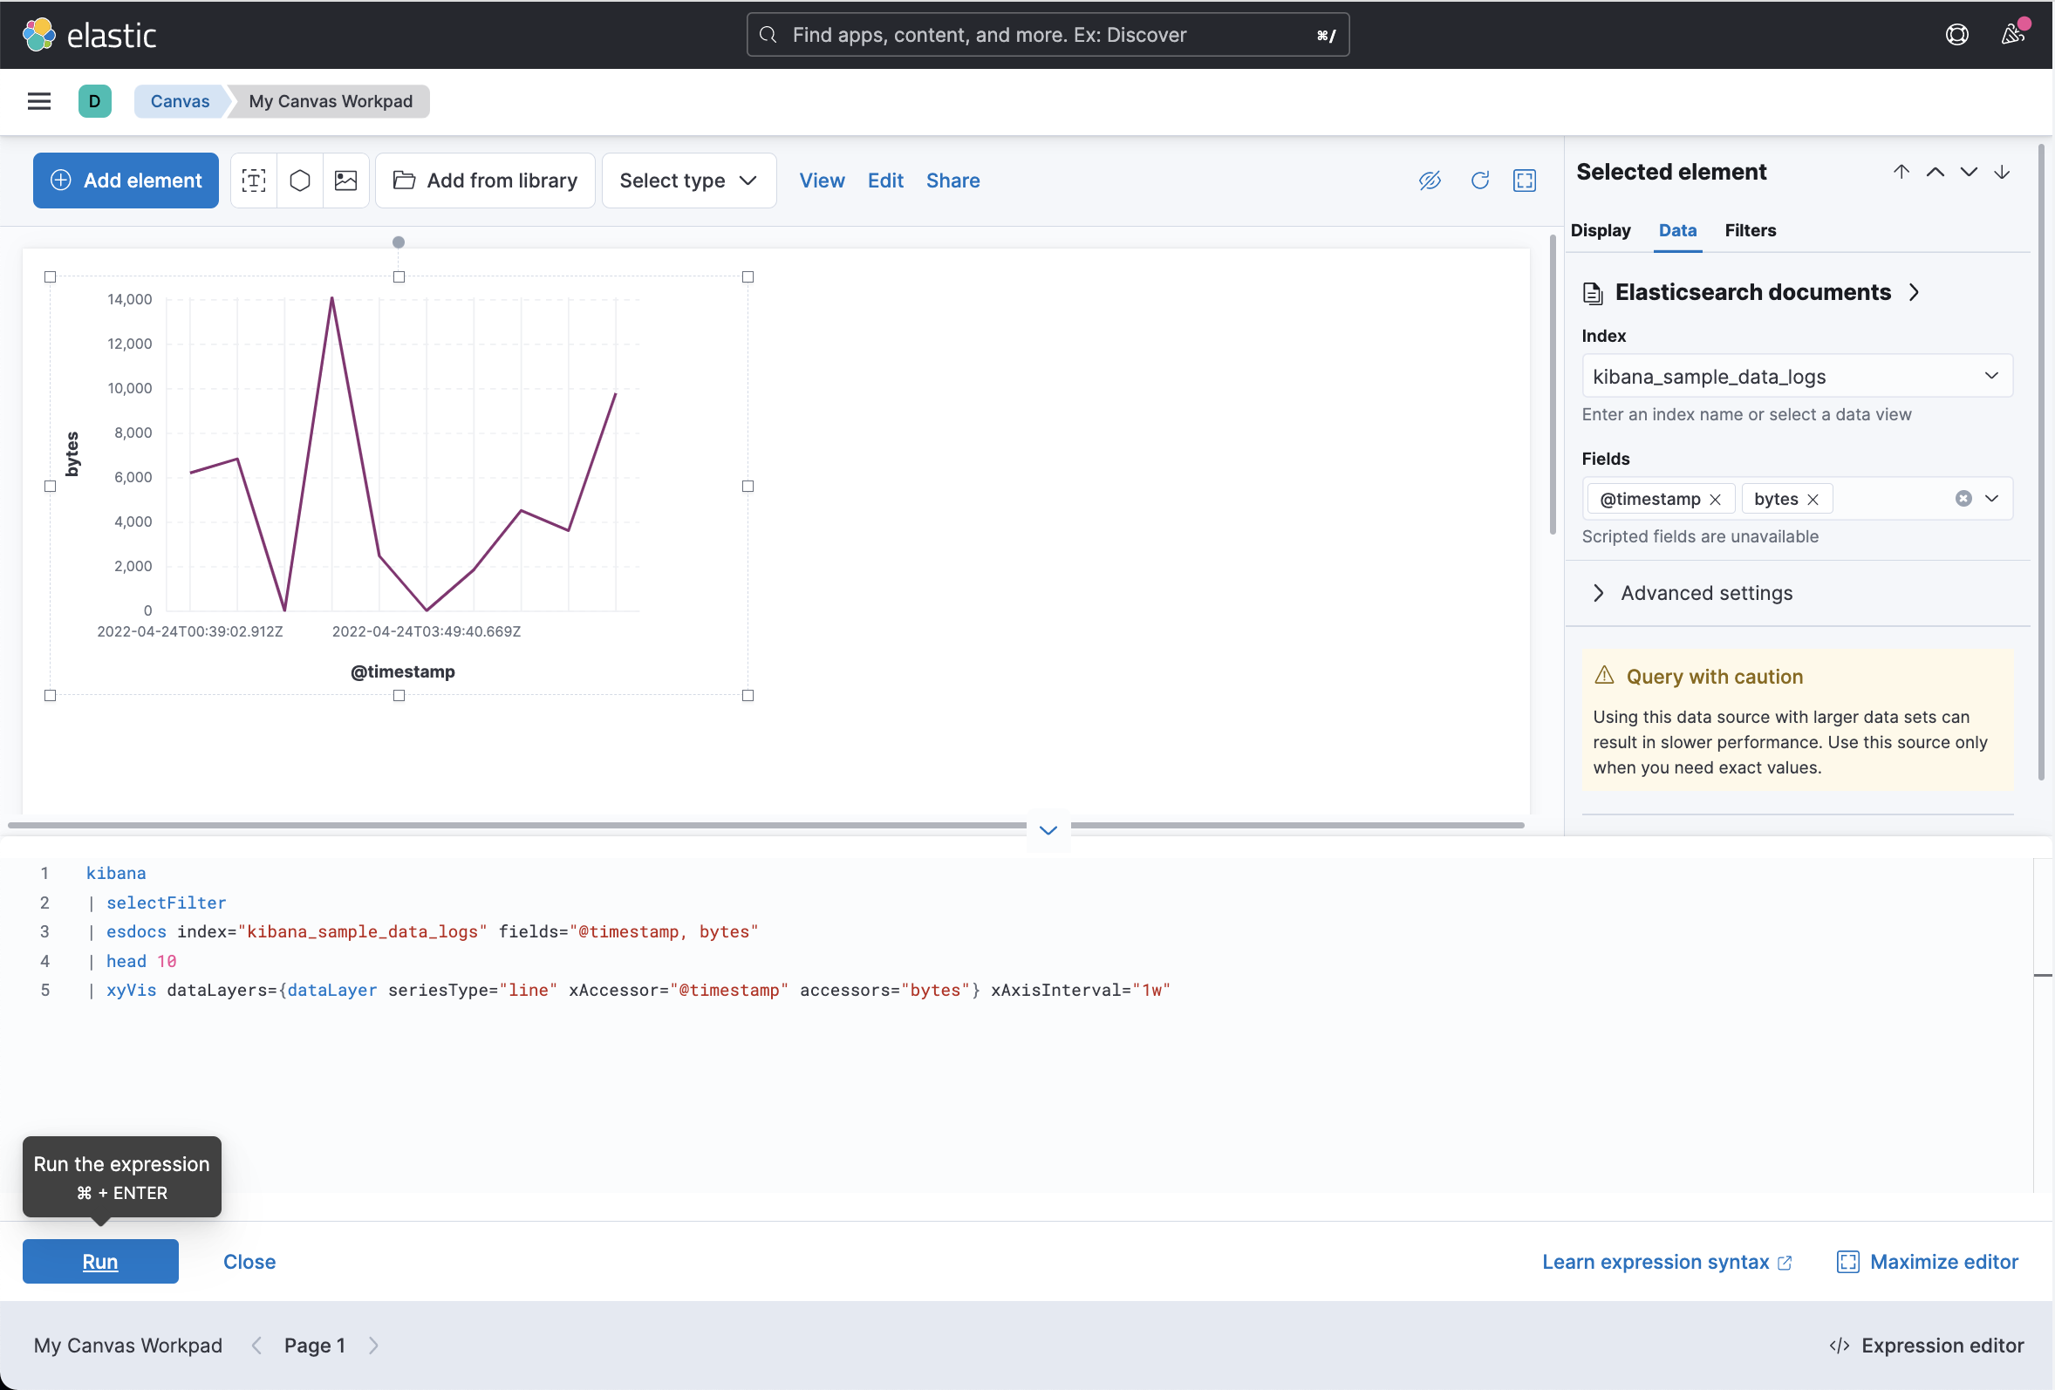
Task: Toggle the Expression editor panel
Action: click(x=1927, y=1345)
